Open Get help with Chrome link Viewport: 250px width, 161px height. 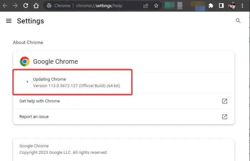pos(124,101)
